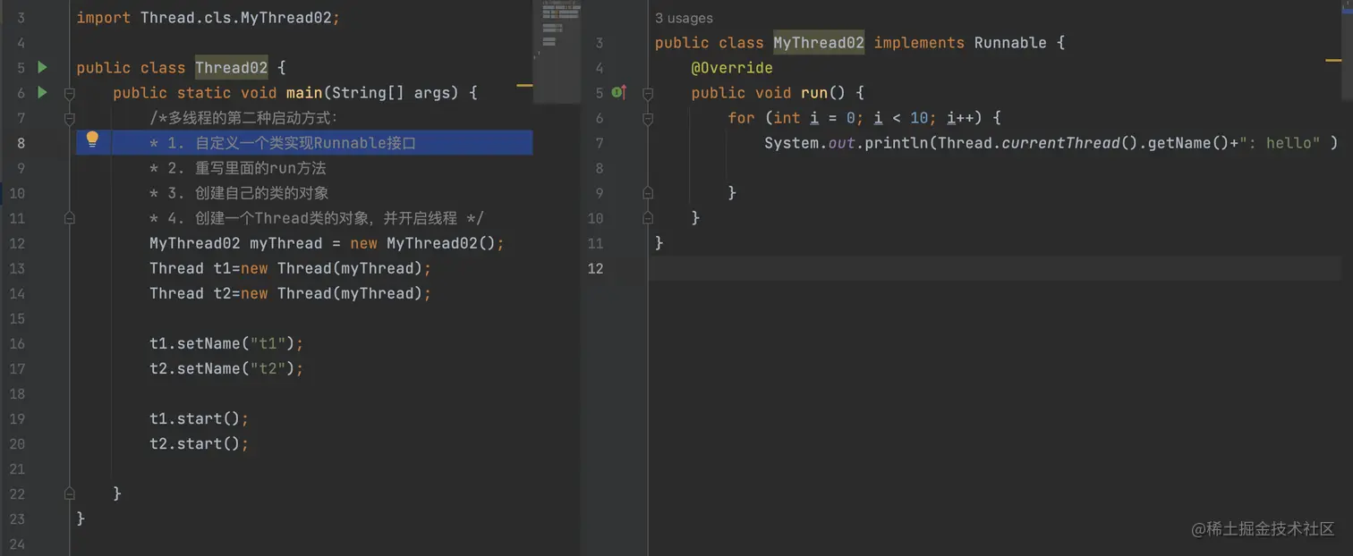Screen dimensions: 1353x556
Task: Click the 'MyThread02 myThread = new MyThread02();' line
Action: pos(327,243)
